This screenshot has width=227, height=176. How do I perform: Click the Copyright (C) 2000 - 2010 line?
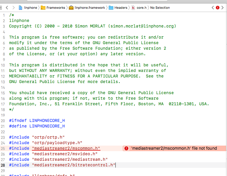[x=93, y=26]
